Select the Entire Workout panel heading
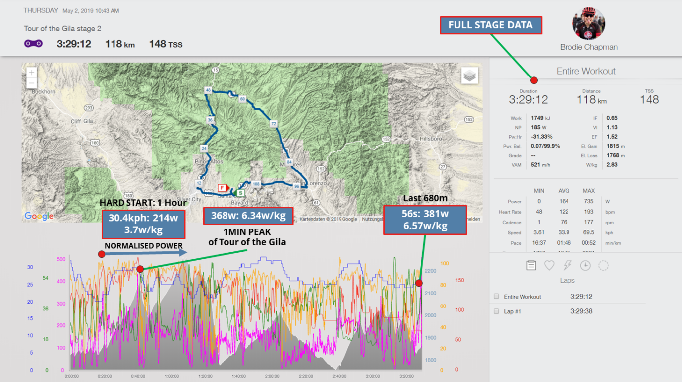 585,71
